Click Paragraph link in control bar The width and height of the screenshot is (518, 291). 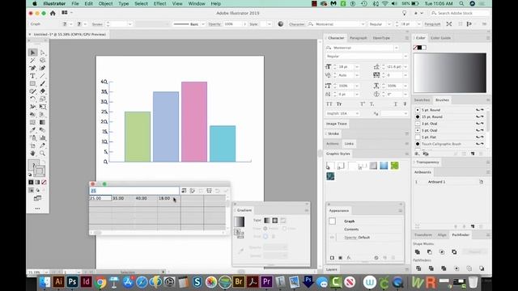click(432, 24)
